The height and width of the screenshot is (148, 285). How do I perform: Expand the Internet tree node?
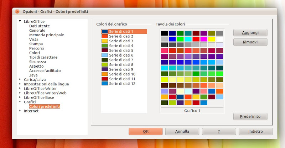pyautogui.click(x=20, y=111)
